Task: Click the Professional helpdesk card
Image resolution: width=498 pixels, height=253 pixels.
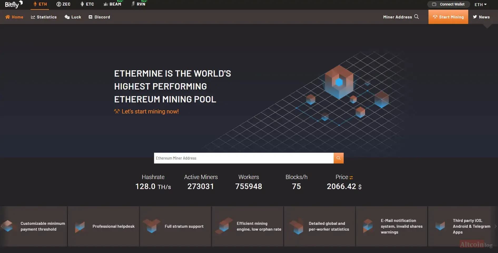Action: (x=103, y=226)
